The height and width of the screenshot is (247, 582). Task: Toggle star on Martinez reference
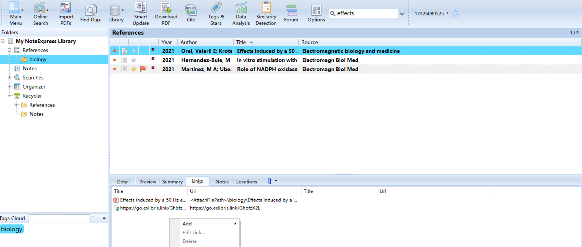134,69
